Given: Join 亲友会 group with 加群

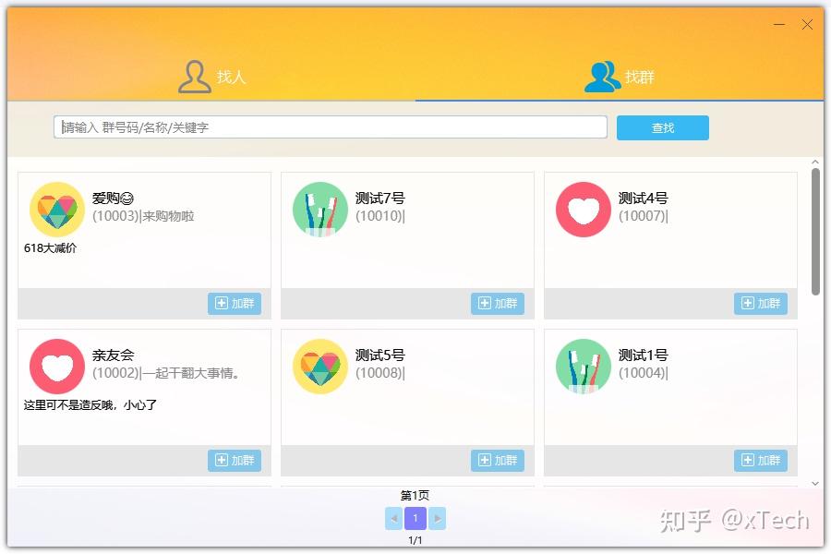Looking at the screenshot, I should pyautogui.click(x=235, y=460).
